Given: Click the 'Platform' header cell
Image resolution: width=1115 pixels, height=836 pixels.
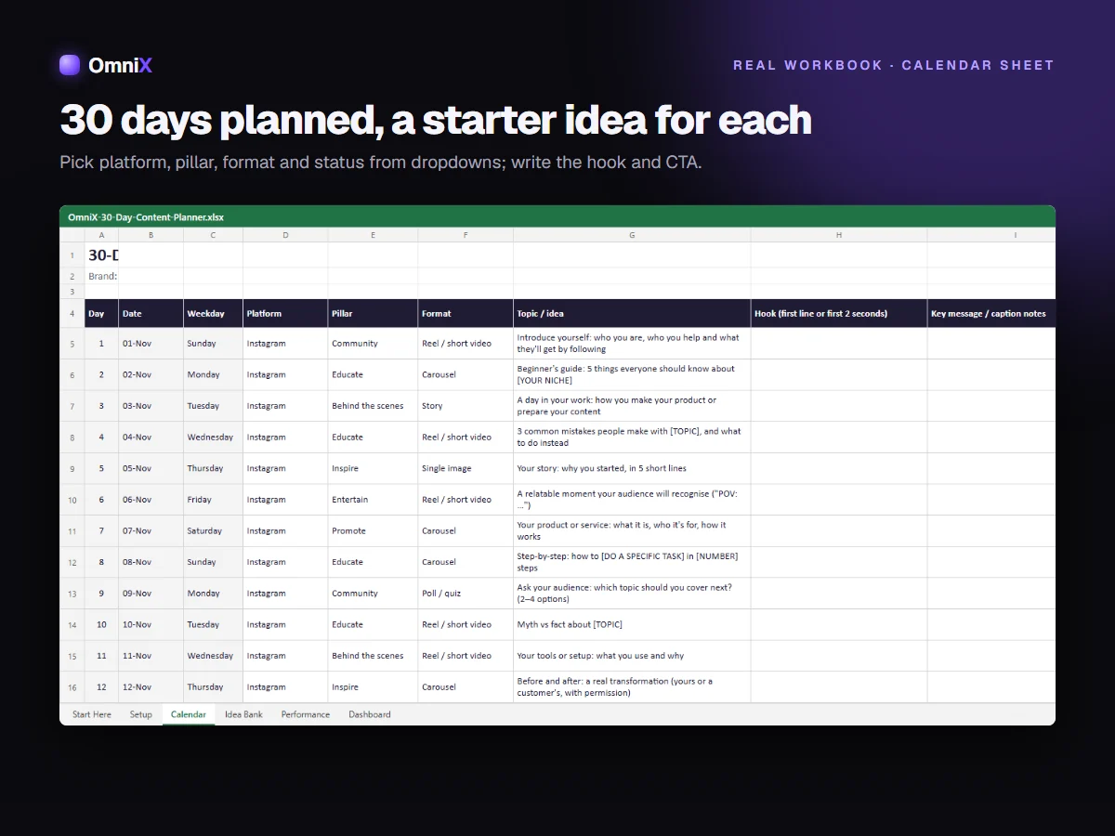Looking at the screenshot, I should (285, 314).
